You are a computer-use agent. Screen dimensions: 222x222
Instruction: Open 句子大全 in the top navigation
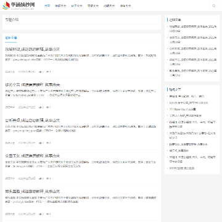click(76, 6)
